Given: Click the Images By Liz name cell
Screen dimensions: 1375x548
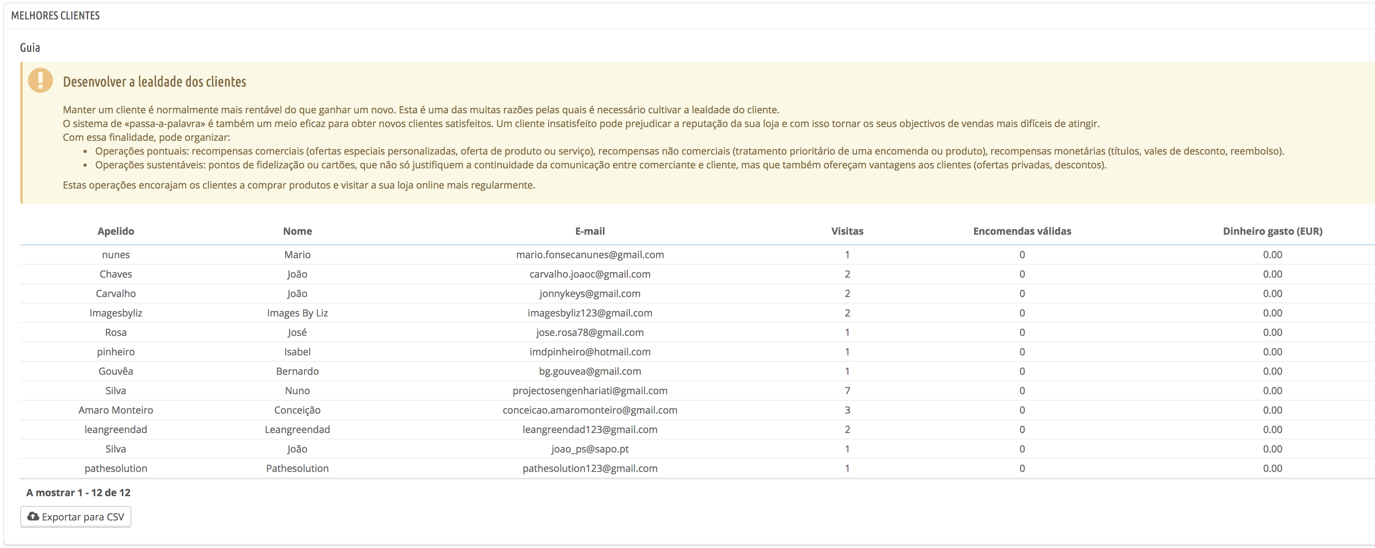Looking at the screenshot, I should click(297, 313).
